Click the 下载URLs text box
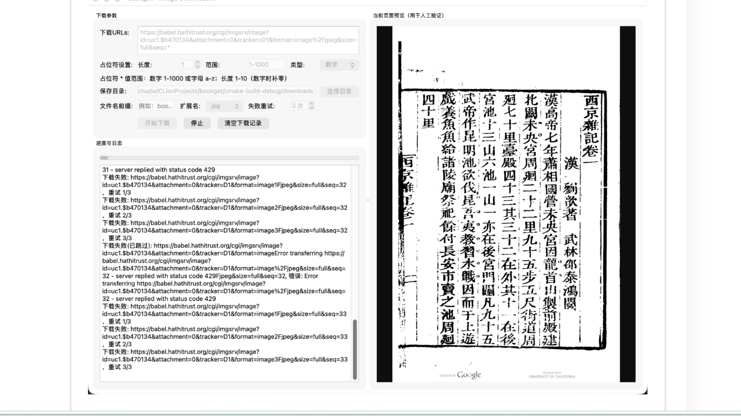The image size is (741, 416). tap(248, 40)
